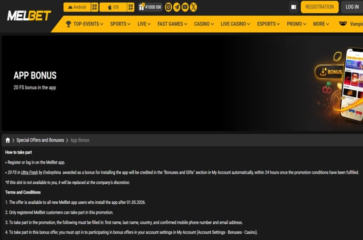Click the REGISTRATION button
Screen dimensions: 363x240
tap(320, 7)
